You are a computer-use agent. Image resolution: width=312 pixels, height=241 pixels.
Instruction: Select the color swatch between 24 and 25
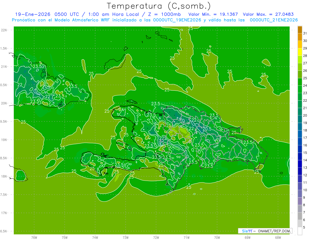(300, 82)
